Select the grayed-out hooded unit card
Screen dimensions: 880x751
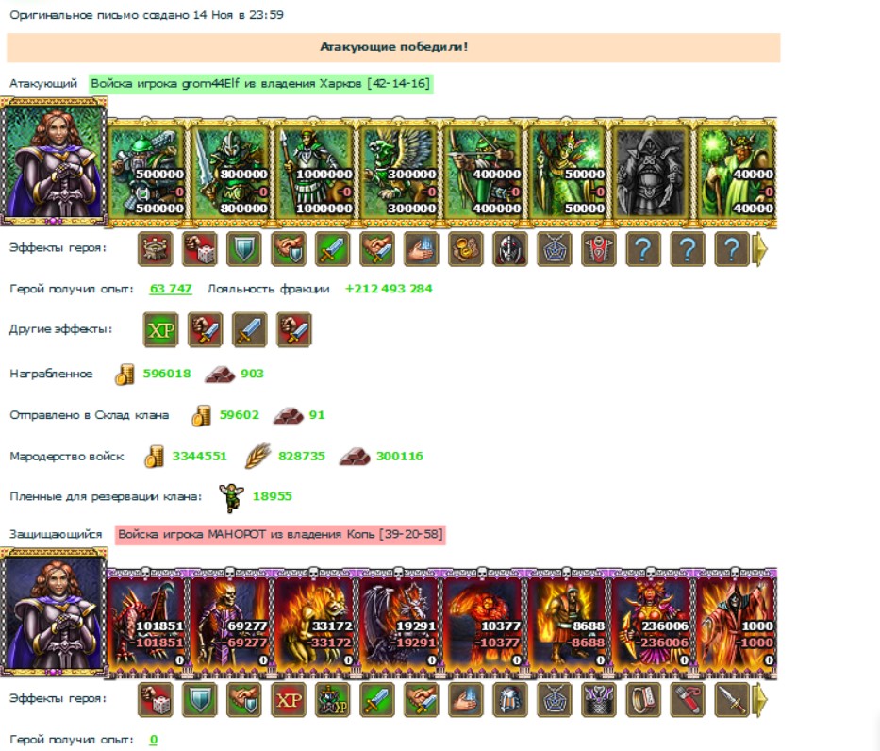click(652, 172)
